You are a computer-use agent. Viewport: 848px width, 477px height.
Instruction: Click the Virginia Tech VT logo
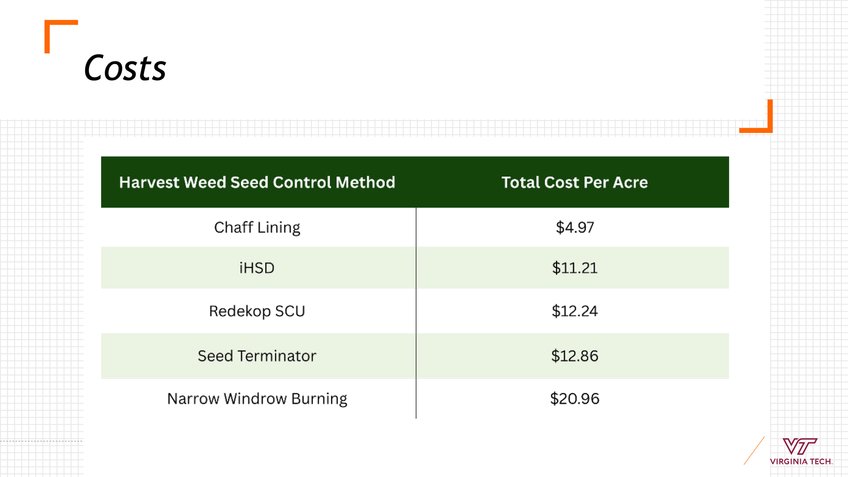(799, 446)
